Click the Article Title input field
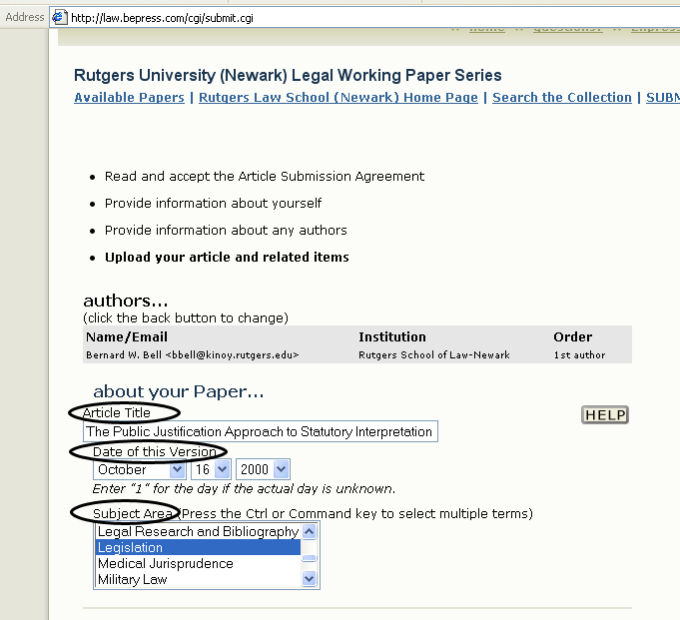This screenshot has height=620, width=680. 261,431
